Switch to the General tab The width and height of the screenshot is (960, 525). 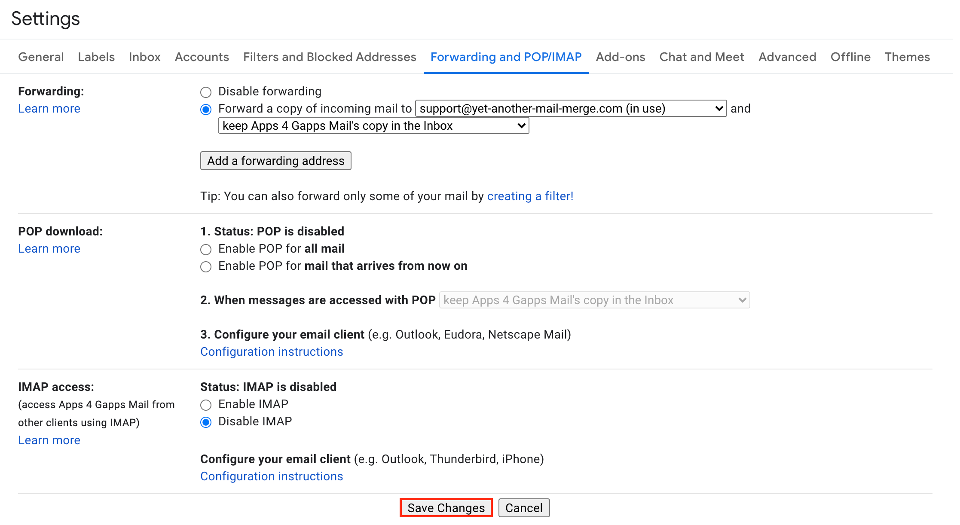[x=41, y=57]
